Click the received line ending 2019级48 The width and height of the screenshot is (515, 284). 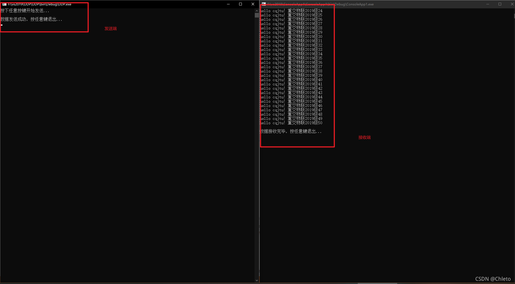[291, 114]
